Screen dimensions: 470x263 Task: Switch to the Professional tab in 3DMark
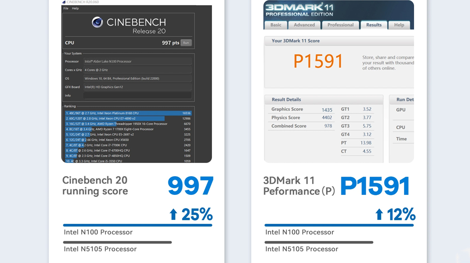click(x=340, y=25)
